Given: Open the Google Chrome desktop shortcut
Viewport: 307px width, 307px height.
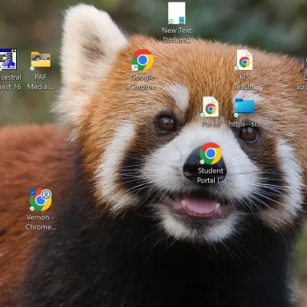Looking at the screenshot, I should pos(143,60).
